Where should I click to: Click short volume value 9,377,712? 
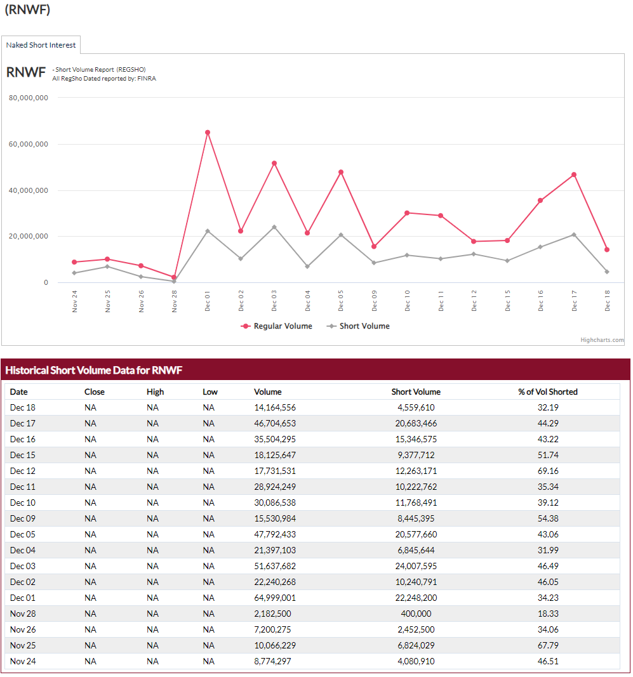click(416, 455)
